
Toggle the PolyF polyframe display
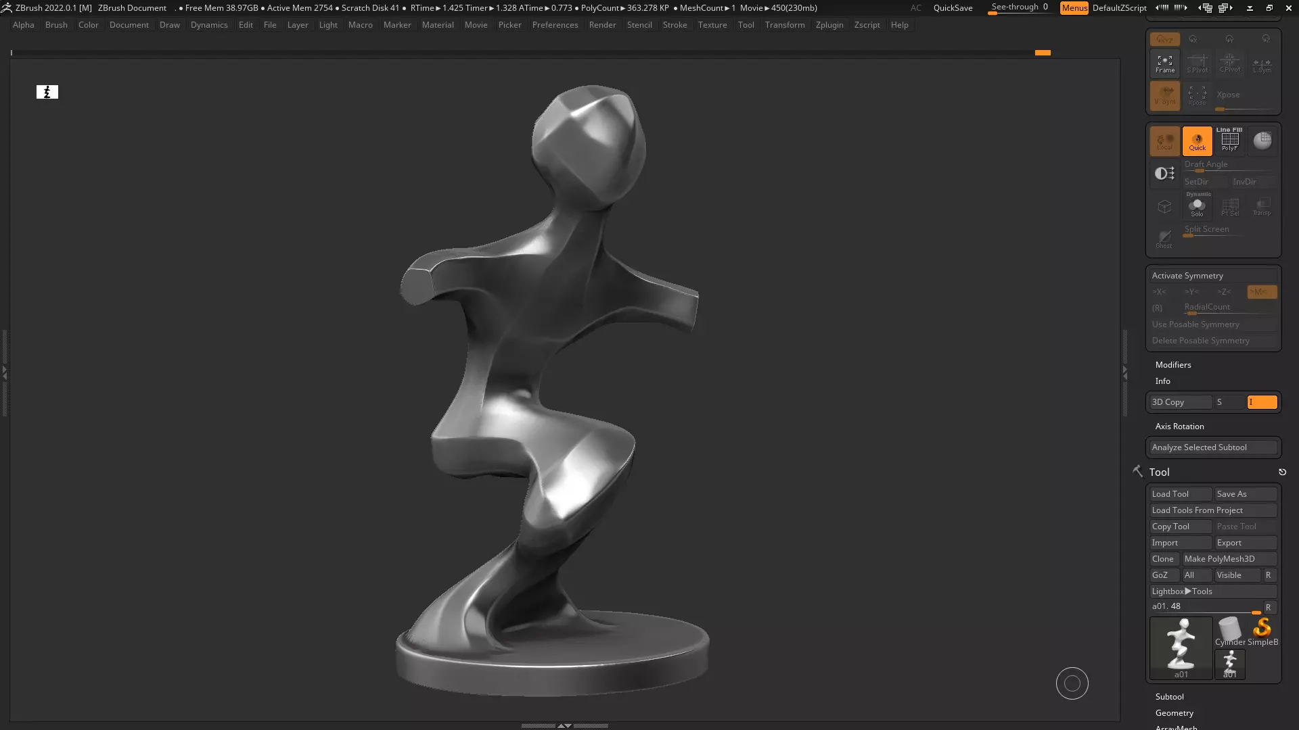(1230, 141)
